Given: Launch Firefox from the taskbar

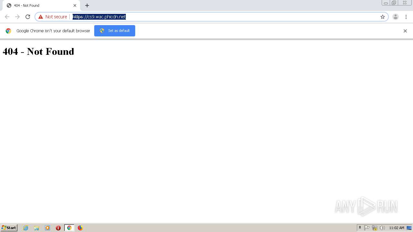Looking at the screenshot, I should 80,228.
